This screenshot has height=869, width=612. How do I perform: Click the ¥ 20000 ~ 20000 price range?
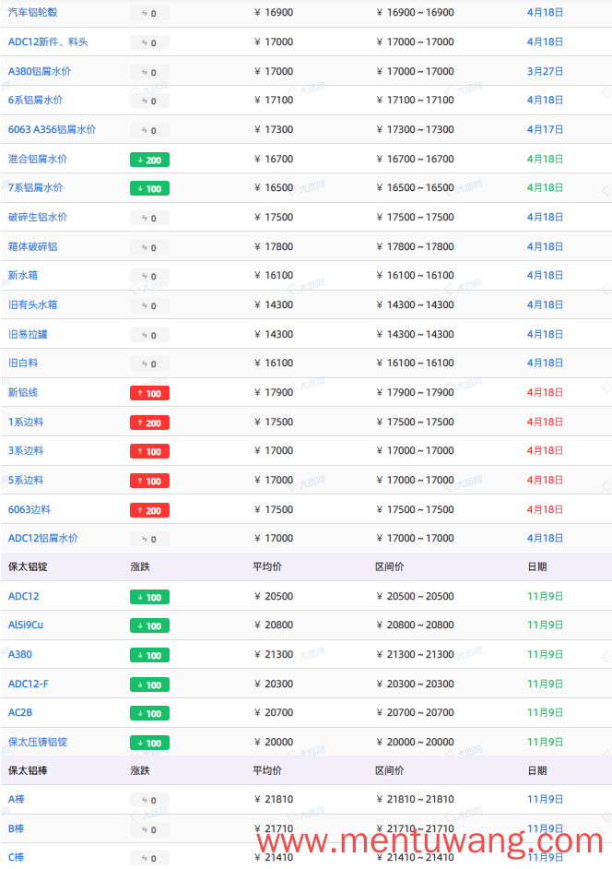tap(415, 742)
